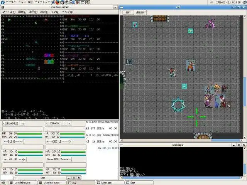
Task: Open ヘルプ(H) menu in terminal
Action: click(68, 12)
